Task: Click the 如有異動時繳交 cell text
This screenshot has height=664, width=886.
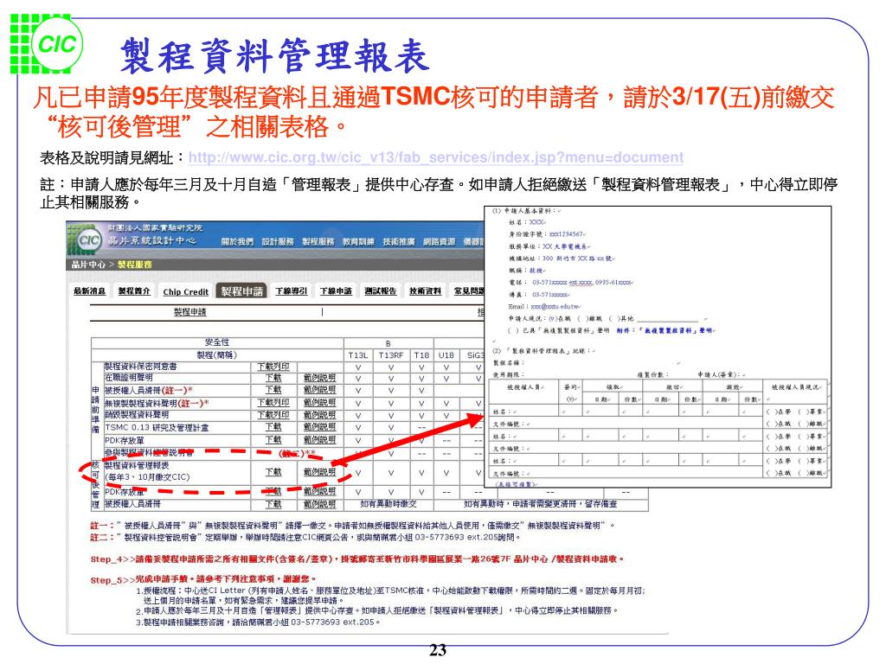Action: click(388, 504)
